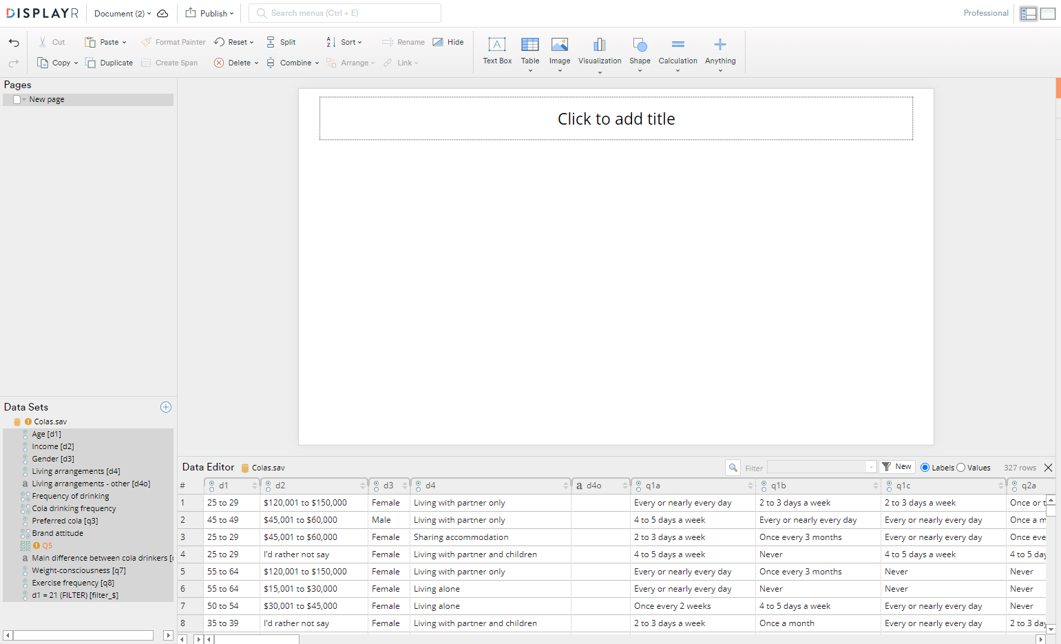The height and width of the screenshot is (644, 1061).
Task: Add a new data set with the plus button
Action: click(166, 407)
